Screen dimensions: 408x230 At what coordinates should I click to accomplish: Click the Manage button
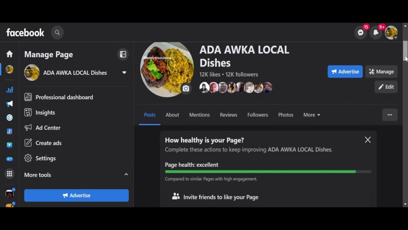tap(381, 71)
